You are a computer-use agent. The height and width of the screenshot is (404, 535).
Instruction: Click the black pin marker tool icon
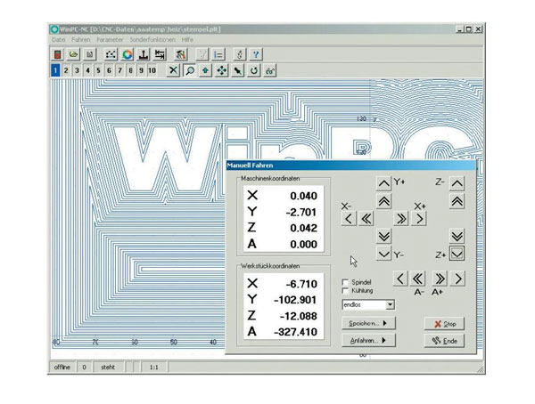pos(237,70)
